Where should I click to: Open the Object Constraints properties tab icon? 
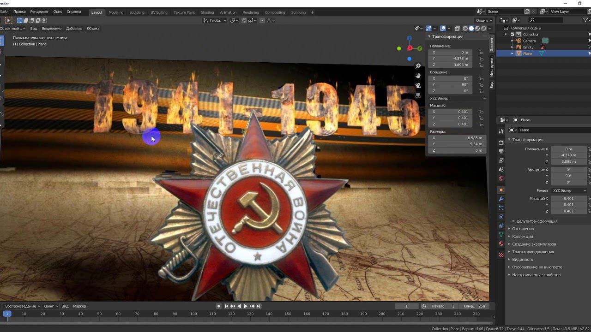point(501,226)
